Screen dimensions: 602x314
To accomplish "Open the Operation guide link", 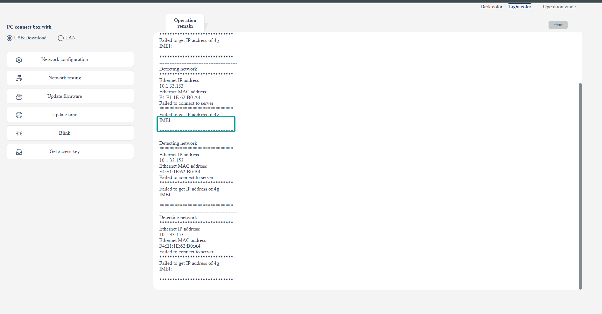I will click(x=559, y=7).
